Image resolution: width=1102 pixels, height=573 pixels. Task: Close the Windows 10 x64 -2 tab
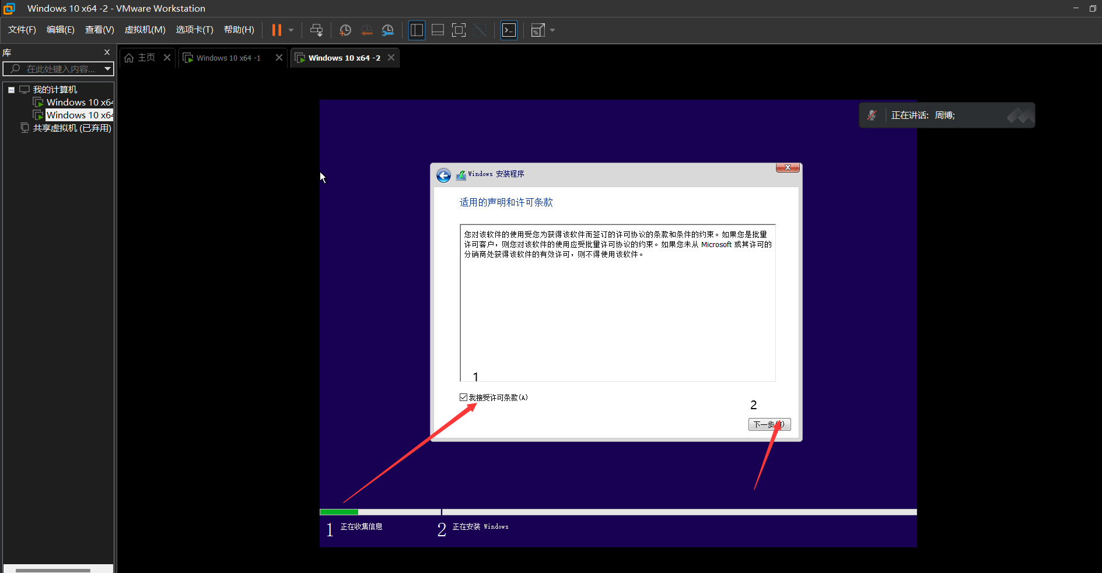point(391,58)
